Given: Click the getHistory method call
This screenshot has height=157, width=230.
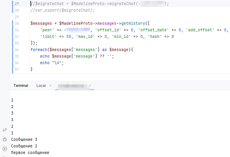Looking at the screenshot, I should [x=133, y=24].
